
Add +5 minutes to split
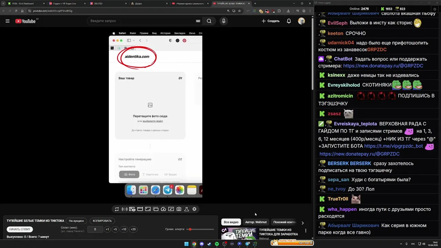(x=115, y=229)
